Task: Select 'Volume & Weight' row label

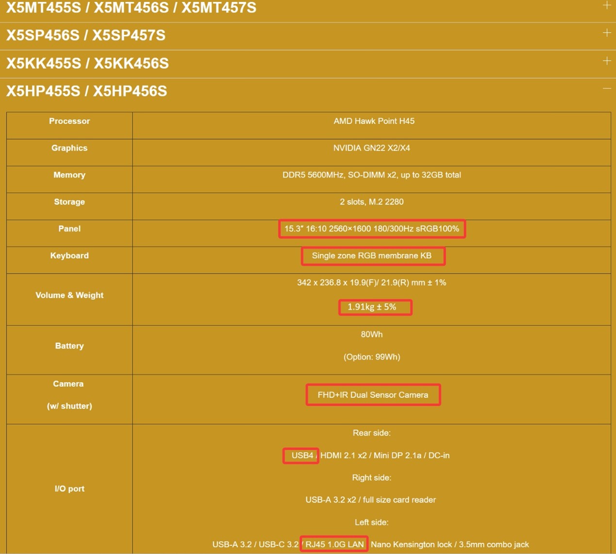Action: (x=69, y=295)
